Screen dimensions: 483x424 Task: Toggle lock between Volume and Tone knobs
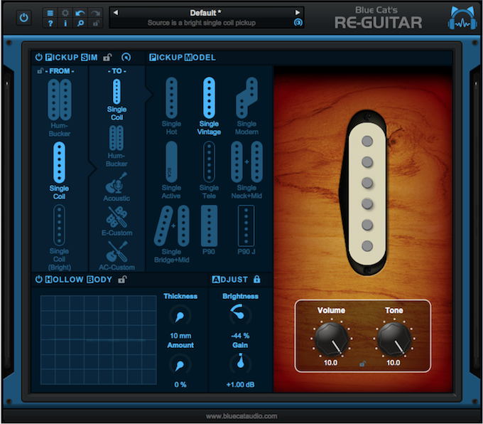point(362,364)
